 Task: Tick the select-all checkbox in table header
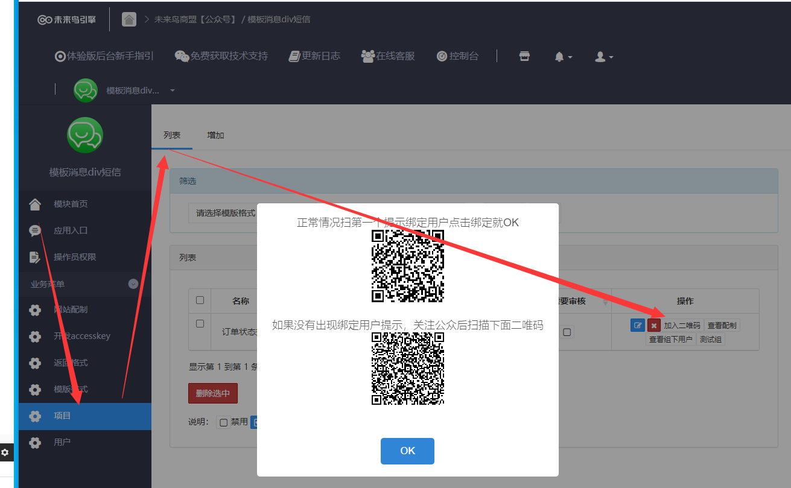point(200,300)
